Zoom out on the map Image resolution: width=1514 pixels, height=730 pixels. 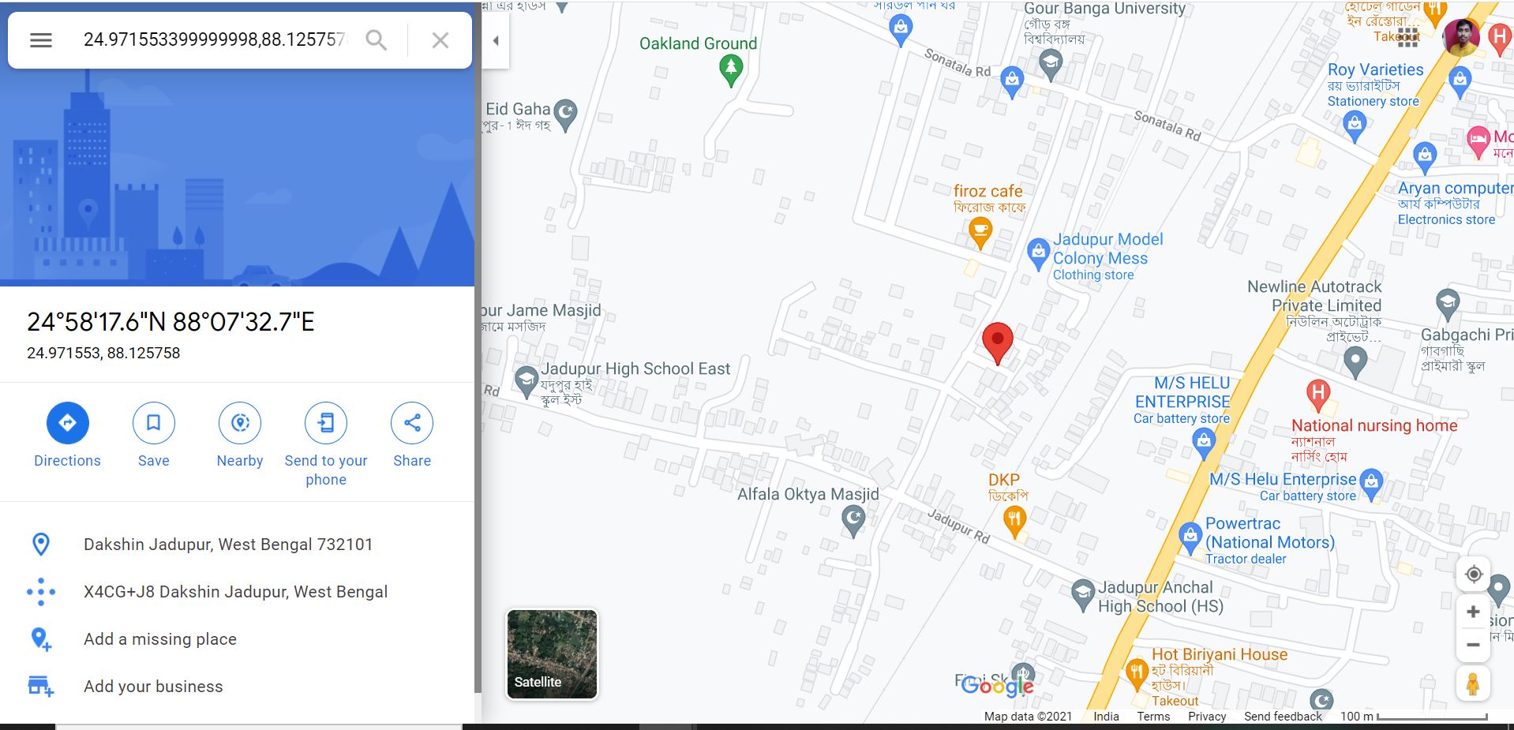pyautogui.click(x=1473, y=645)
